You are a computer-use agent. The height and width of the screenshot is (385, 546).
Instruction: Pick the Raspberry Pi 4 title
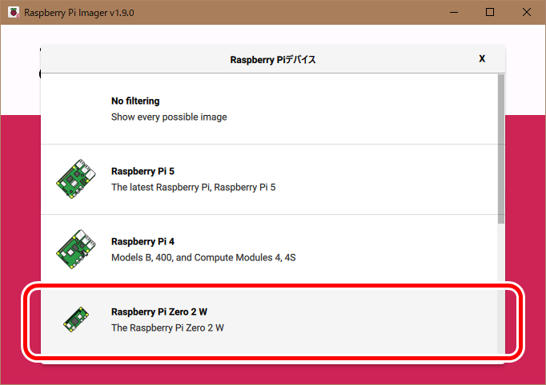(143, 241)
